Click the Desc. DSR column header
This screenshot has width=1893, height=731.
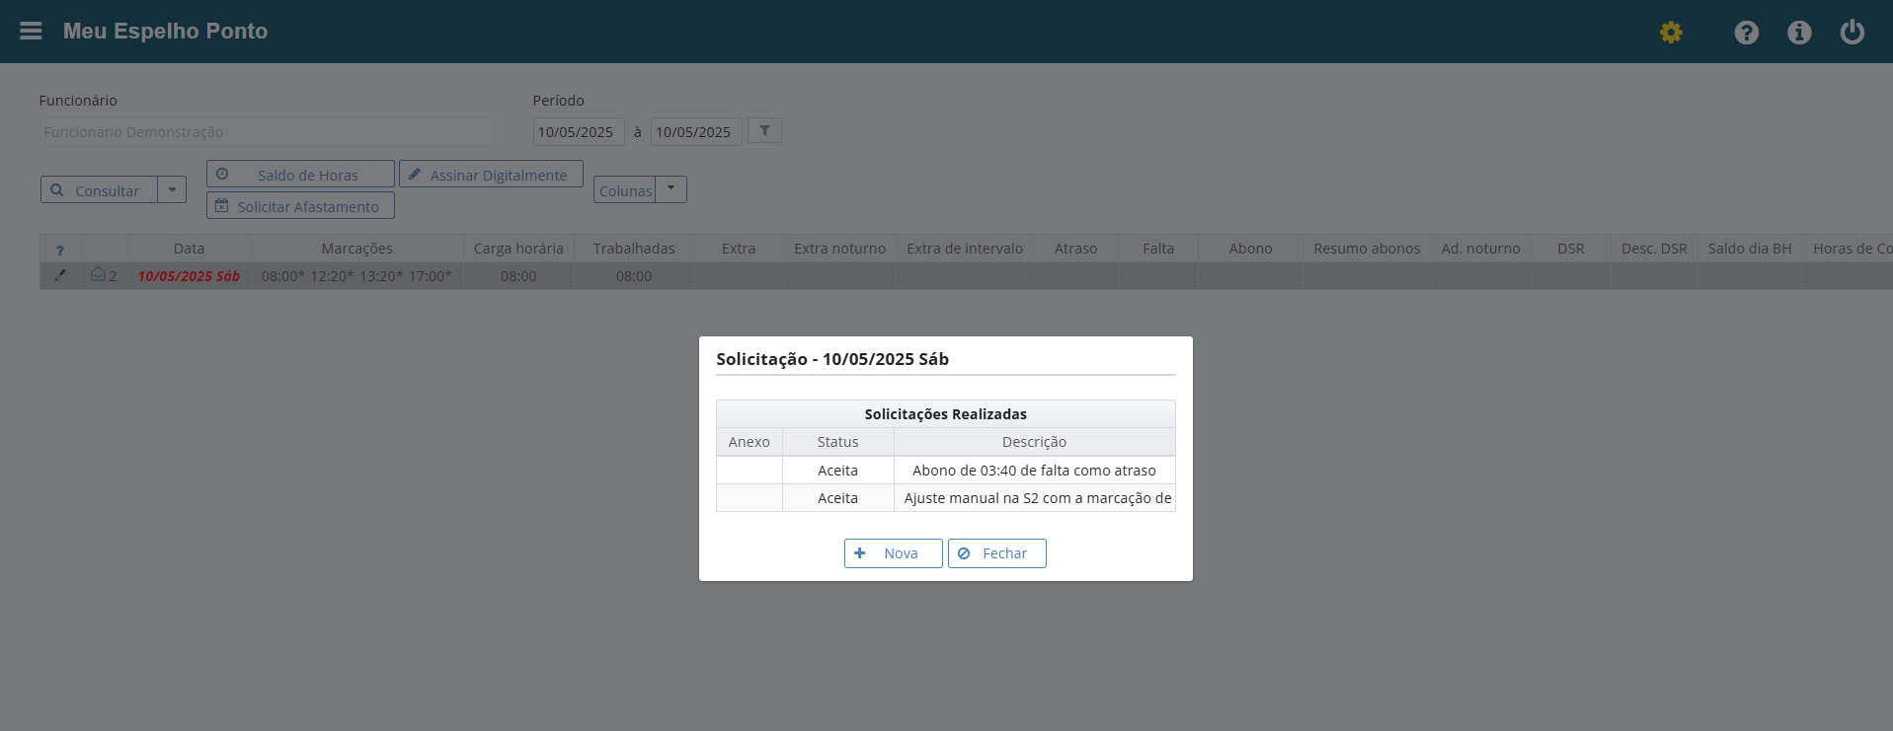(x=1654, y=249)
